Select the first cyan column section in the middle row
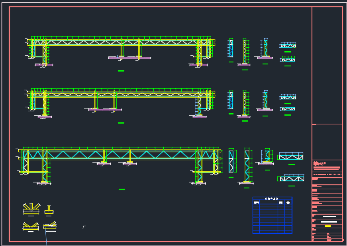The image size is (347, 246). 231,100
